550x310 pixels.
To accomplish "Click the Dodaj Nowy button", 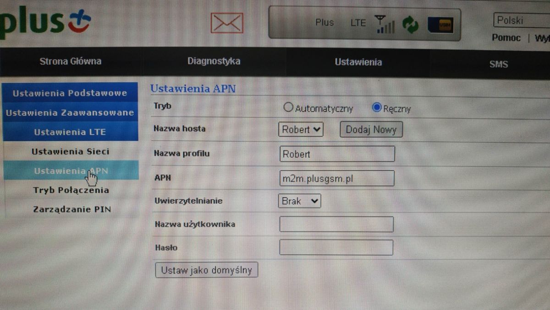I will (371, 129).
